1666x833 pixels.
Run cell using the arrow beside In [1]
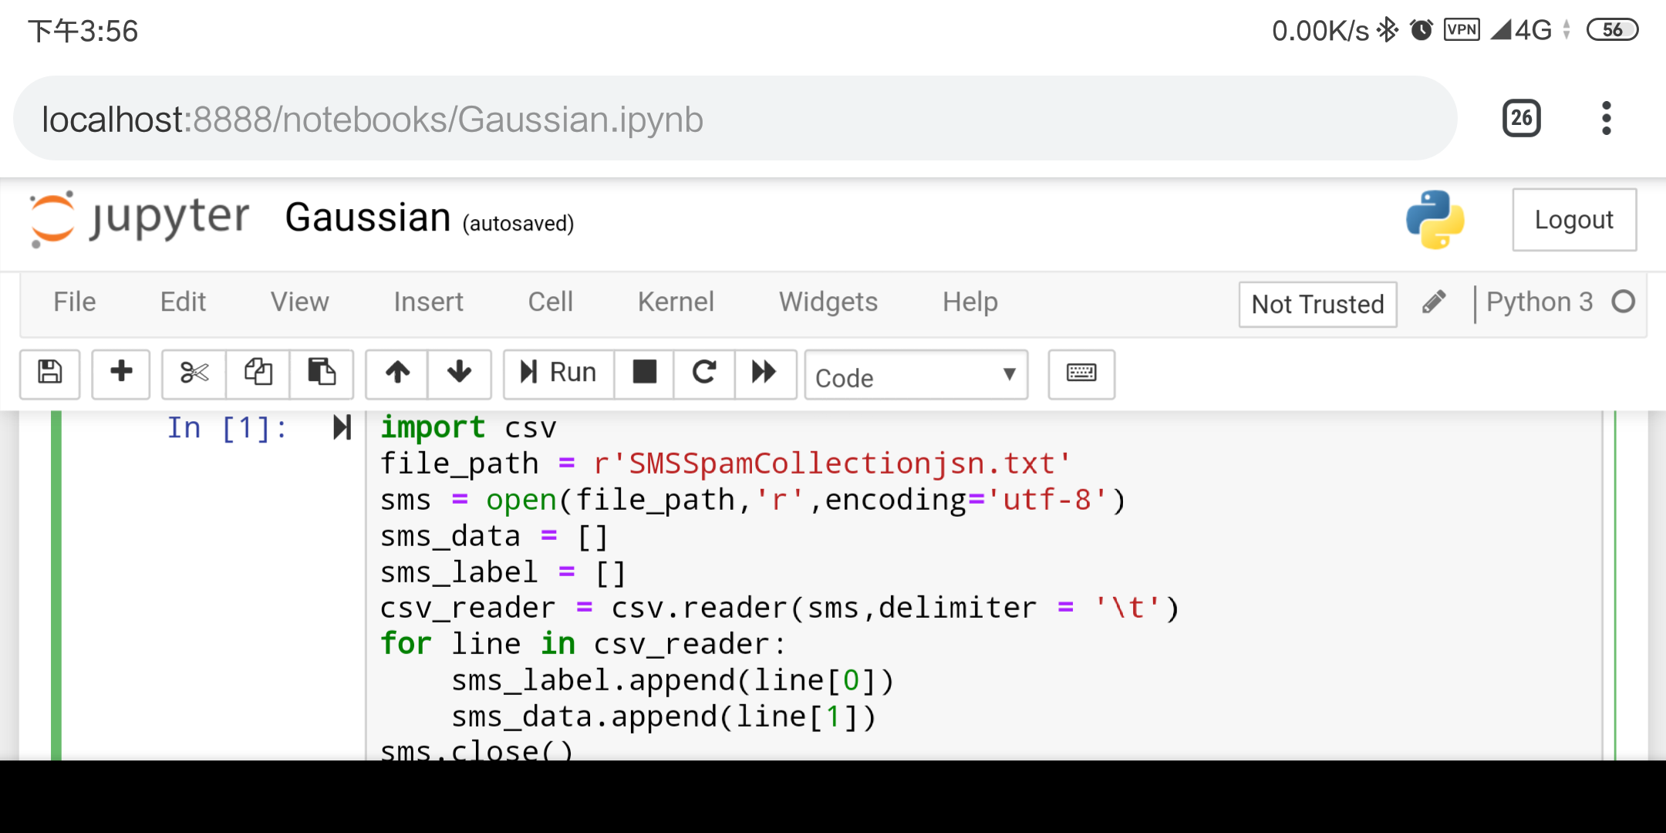pyautogui.click(x=342, y=427)
